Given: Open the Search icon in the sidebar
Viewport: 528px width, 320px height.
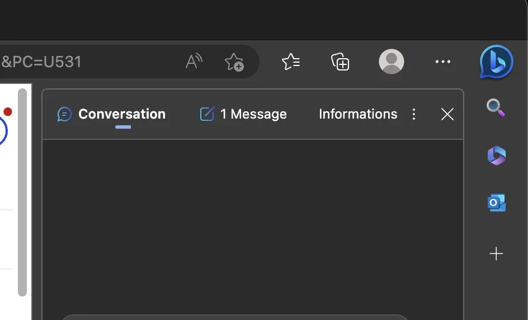Looking at the screenshot, I should tap(496, 107).
